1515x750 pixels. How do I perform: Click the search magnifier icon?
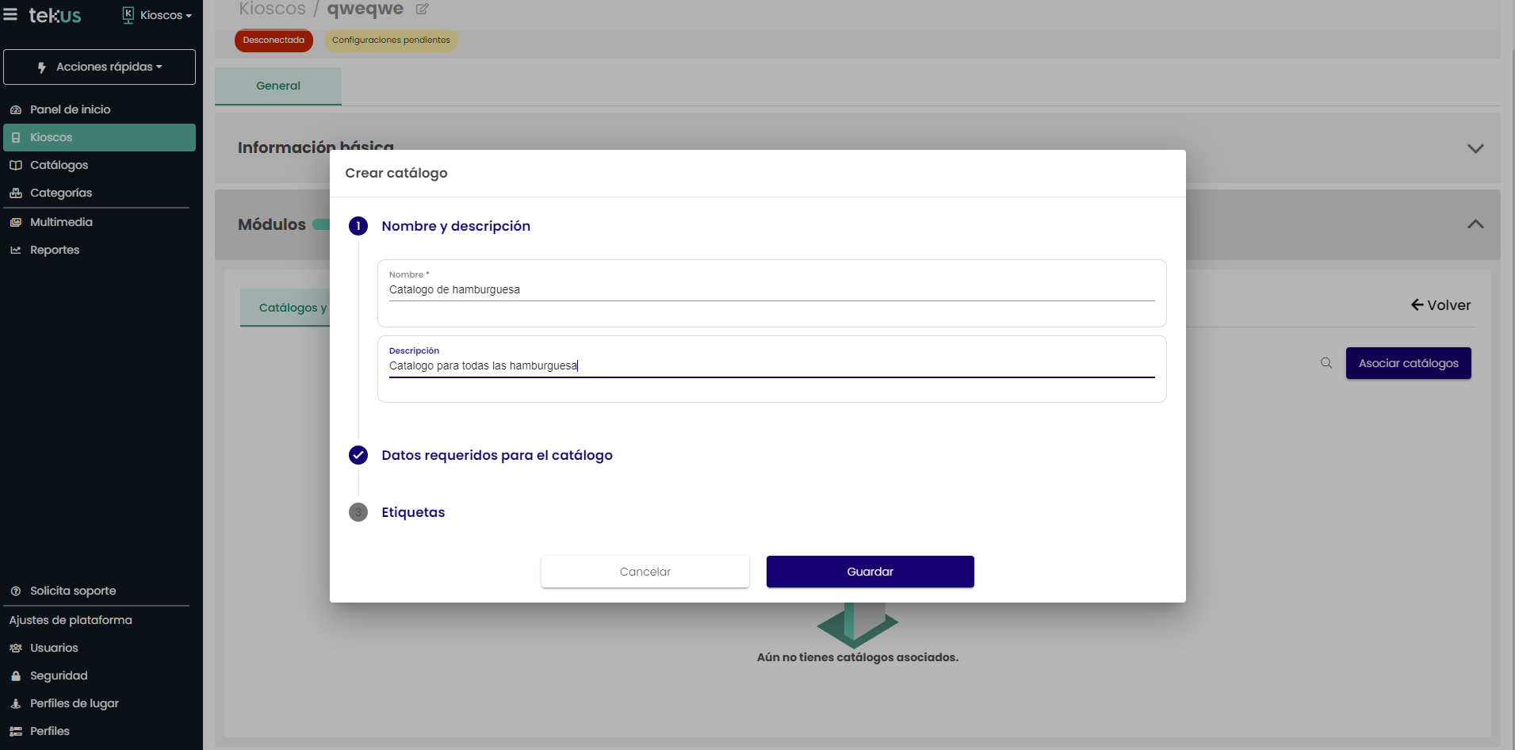pyautogui.click(x=1326, y=363)
